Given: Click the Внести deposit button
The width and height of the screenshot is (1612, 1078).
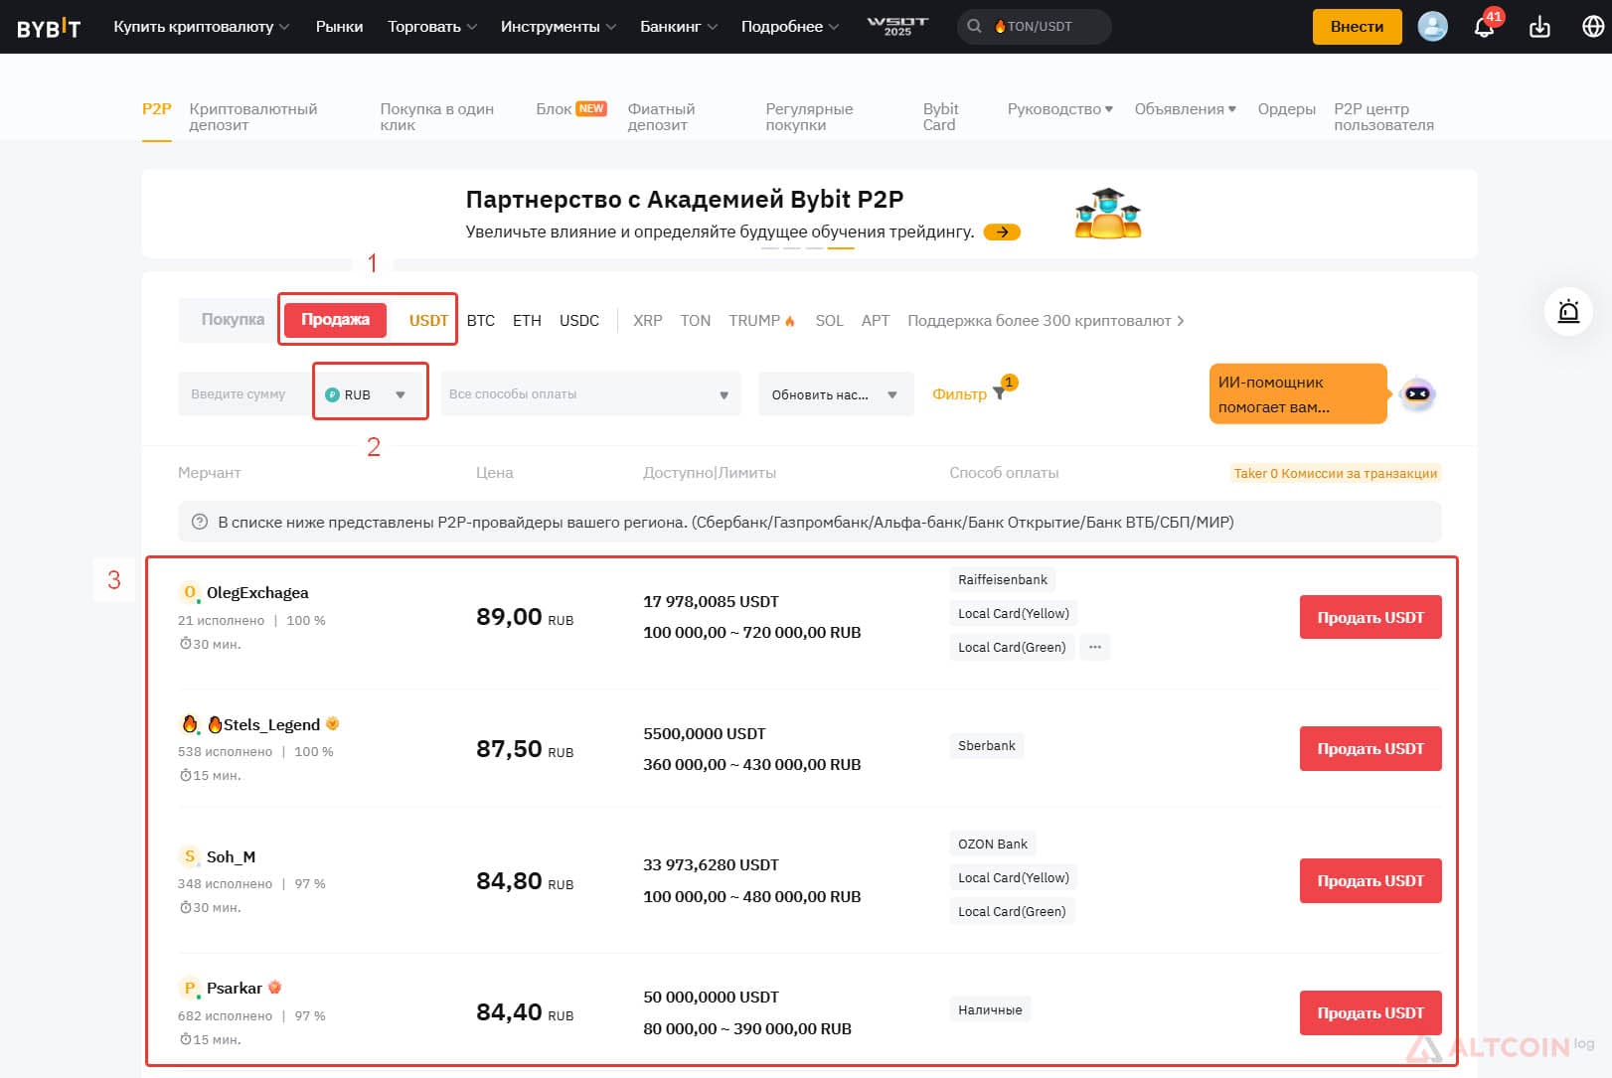Looking at the screenshot, I should 1357,27.
